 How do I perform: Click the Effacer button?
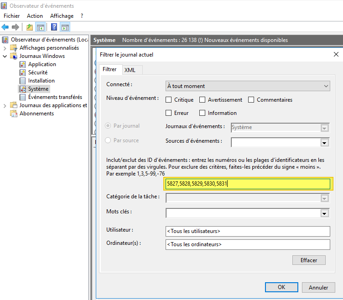coord(309,260)
